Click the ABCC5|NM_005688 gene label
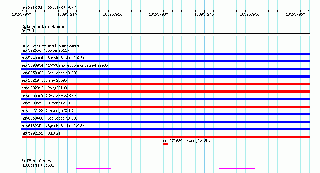320x173 pixels. click(x=38, y=165)
